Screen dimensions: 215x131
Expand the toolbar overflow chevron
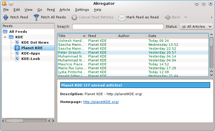(211, 17)
